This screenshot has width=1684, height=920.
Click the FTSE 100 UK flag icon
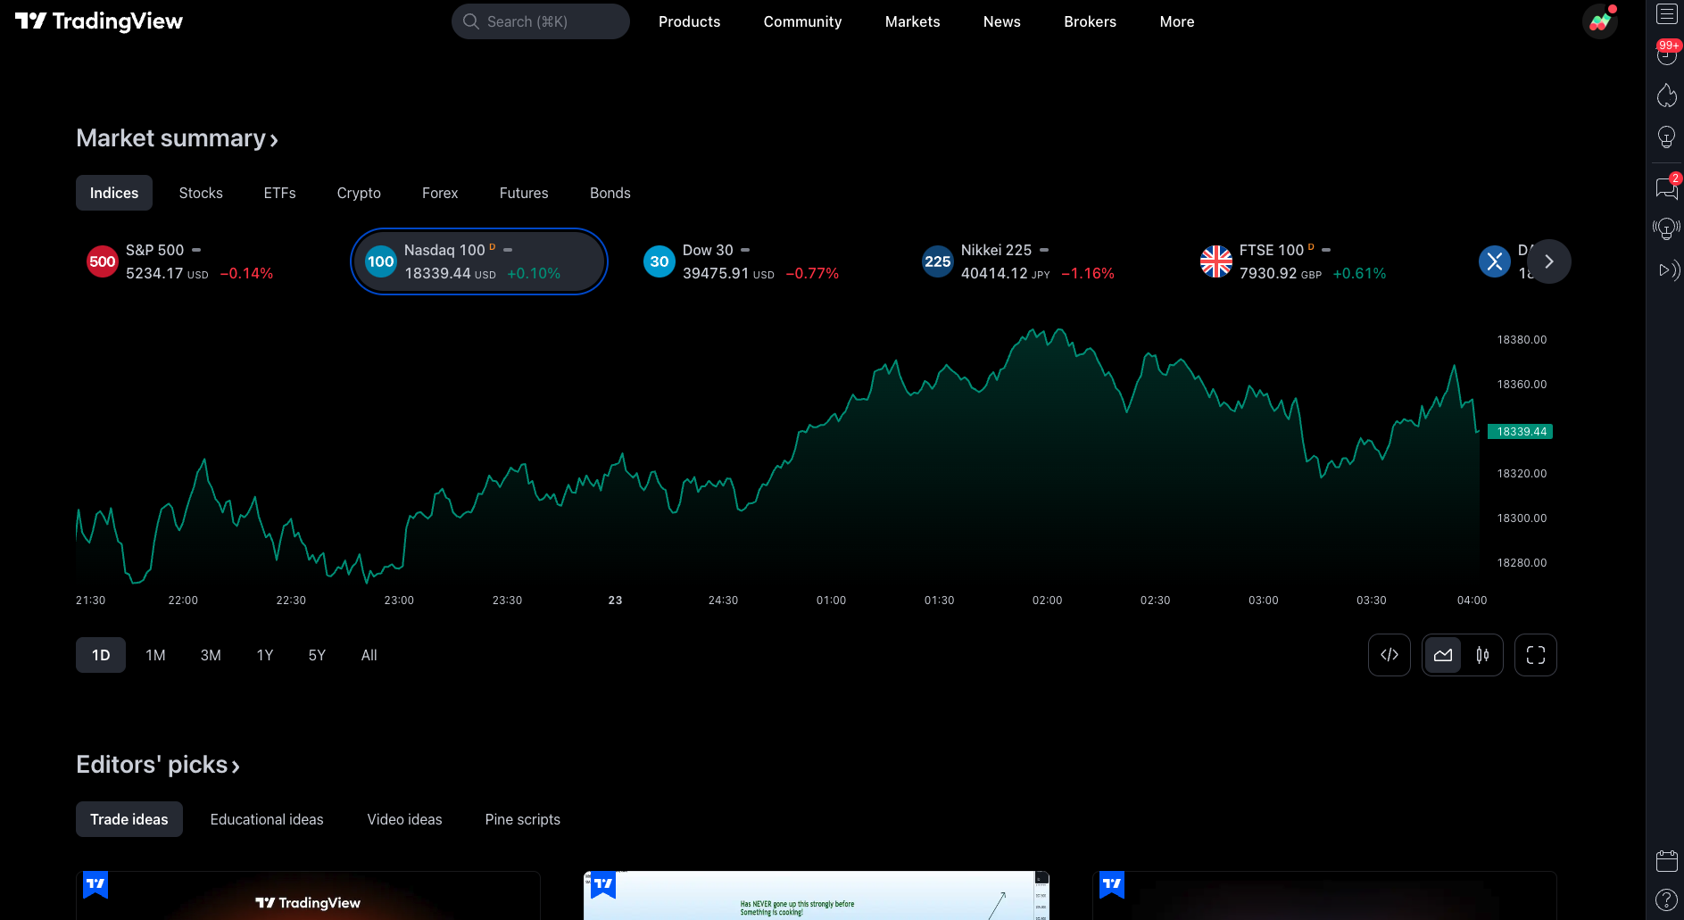click(1216, 261)
